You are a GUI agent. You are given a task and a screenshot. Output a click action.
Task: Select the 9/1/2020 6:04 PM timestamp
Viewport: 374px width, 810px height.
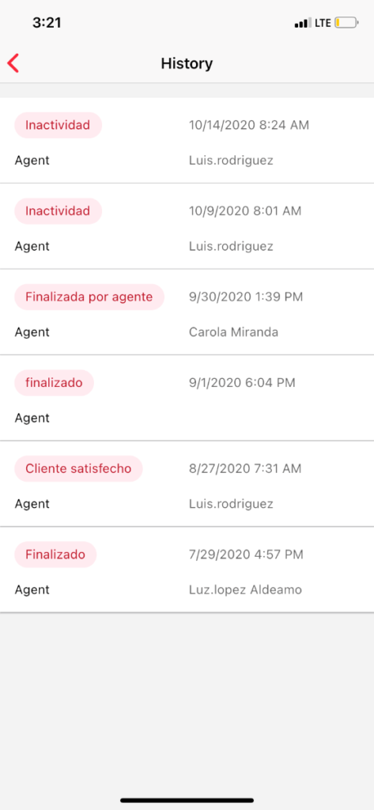pos(242,383)
